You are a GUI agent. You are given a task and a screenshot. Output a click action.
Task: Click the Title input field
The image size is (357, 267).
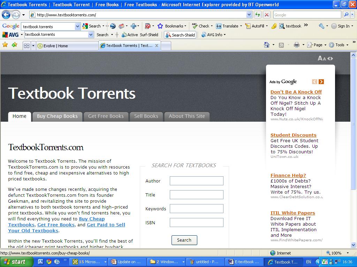(x=197, y=195)
